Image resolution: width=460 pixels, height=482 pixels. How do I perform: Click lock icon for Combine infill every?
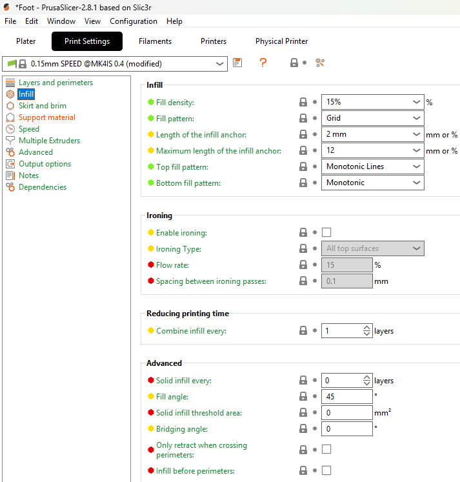[303, 330]
